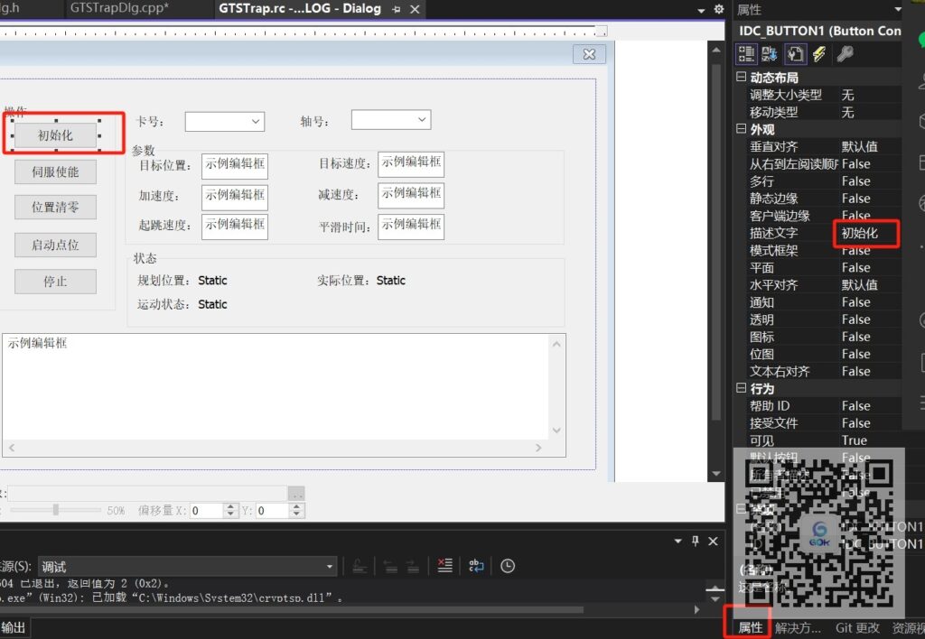Switch to the 解决方... panel tab

(798, 628)
